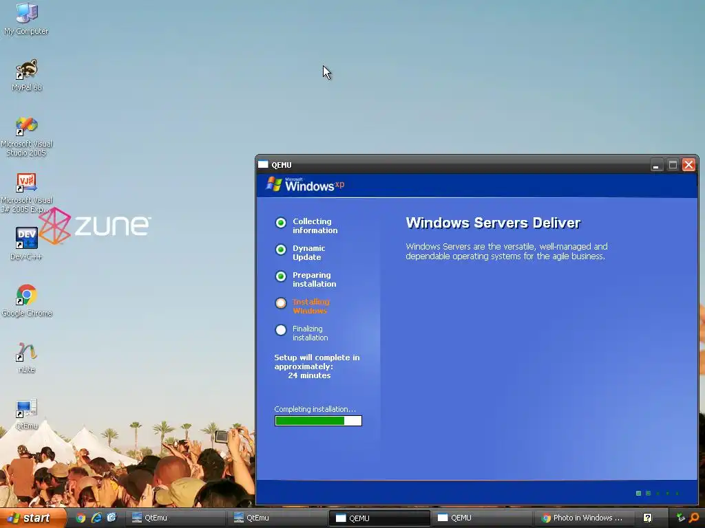Close the QEMU window
The image size is (705, 528).
point(688,165)
